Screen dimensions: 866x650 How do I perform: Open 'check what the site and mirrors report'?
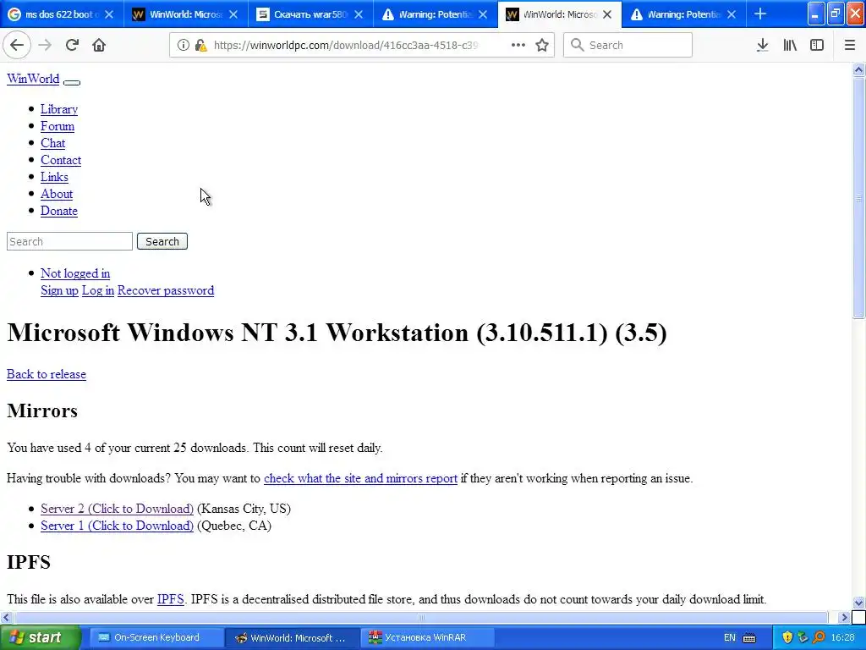coord(360,478)
